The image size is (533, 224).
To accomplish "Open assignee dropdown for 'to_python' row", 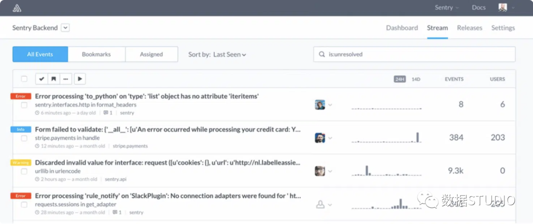I will point(330,105).
